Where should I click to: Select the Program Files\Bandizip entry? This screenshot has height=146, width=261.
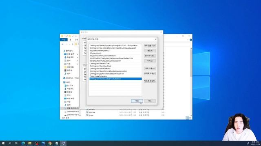pyautogui.click(x=115, y=66)
